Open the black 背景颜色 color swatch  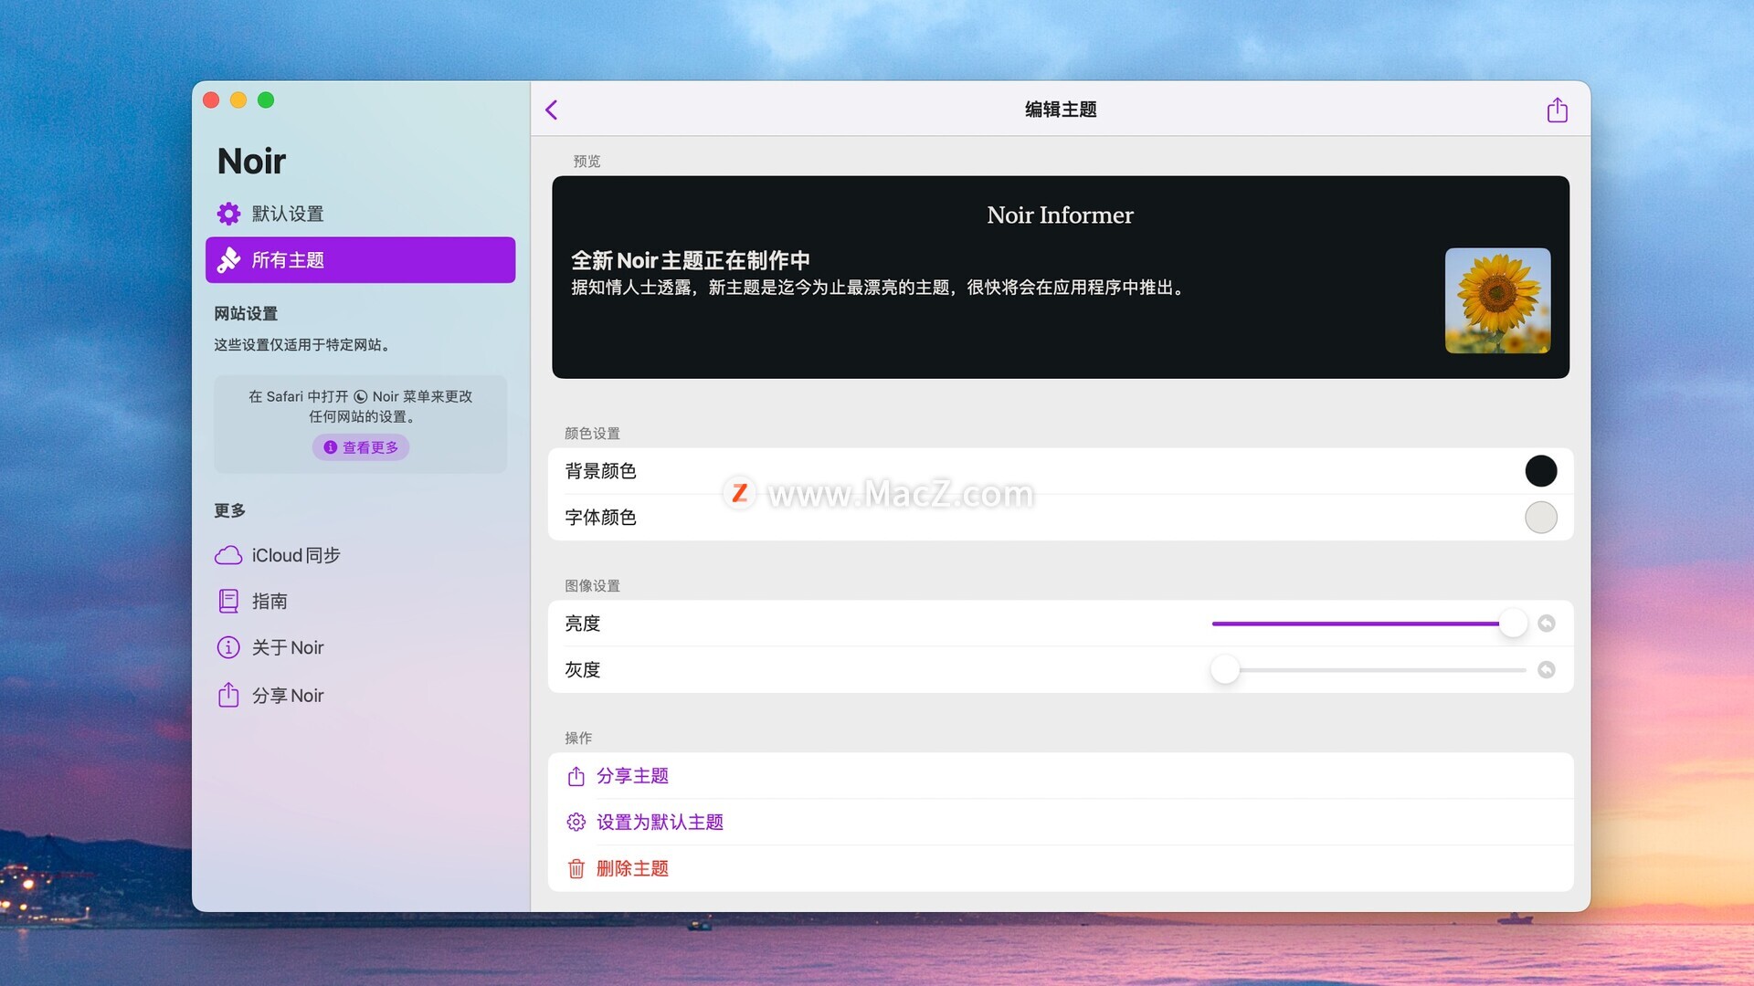click(x=1541, y=471)
